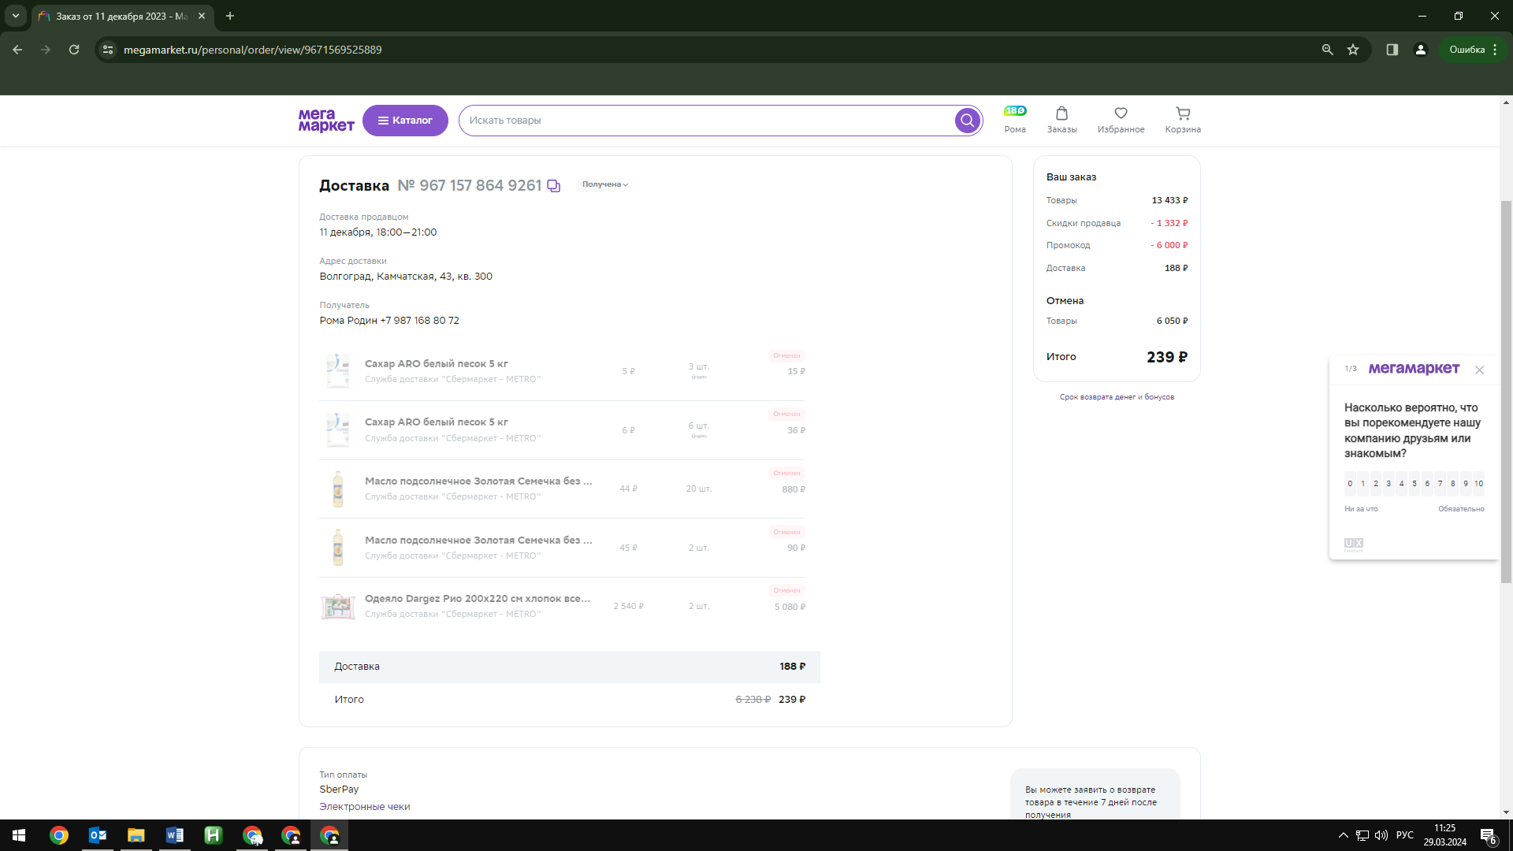Open the Каталог catalog menu

(x=405, y=121)
